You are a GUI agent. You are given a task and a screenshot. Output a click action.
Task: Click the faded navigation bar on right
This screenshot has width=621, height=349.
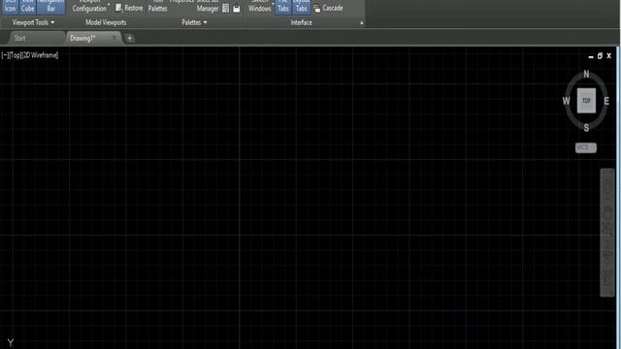pos(607,233)
